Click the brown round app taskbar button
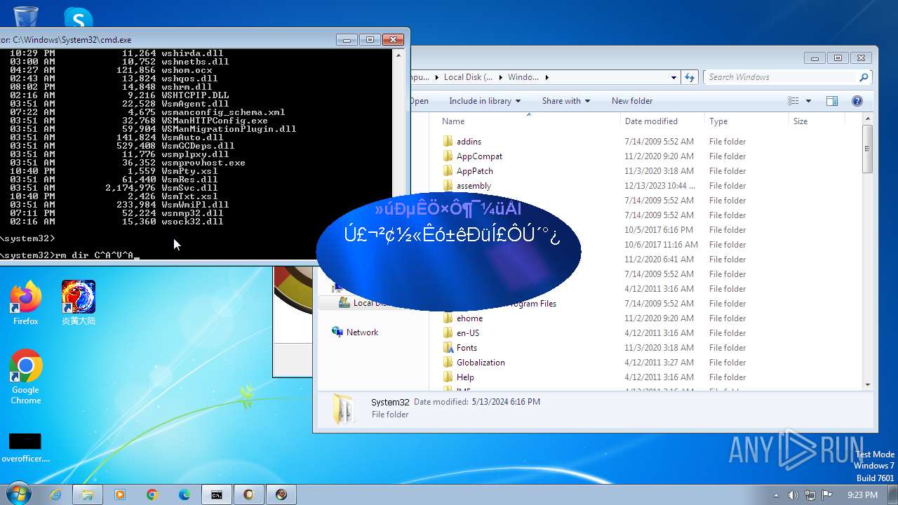This screenshot has height=505, width=898. tap(249, 494)
